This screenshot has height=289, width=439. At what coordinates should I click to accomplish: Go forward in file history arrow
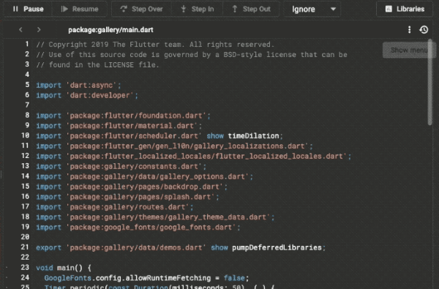coord(39,29)
